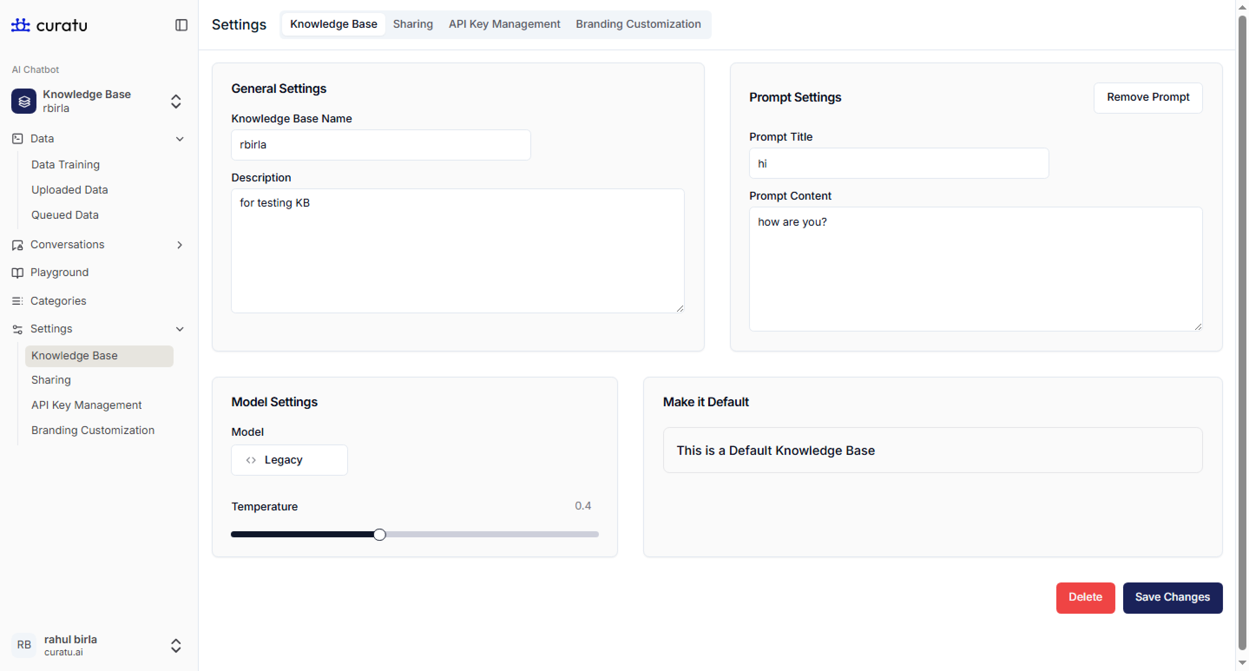
Task: Open the knowledge base switcher chevrons
Action: pyautogui.click(x=176, y=101)
